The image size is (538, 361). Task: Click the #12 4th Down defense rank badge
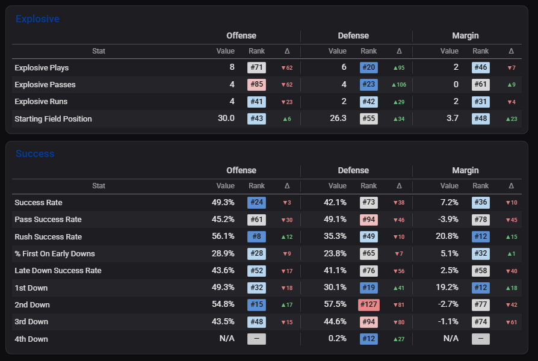pyautogui.click(x=368, y=339)
